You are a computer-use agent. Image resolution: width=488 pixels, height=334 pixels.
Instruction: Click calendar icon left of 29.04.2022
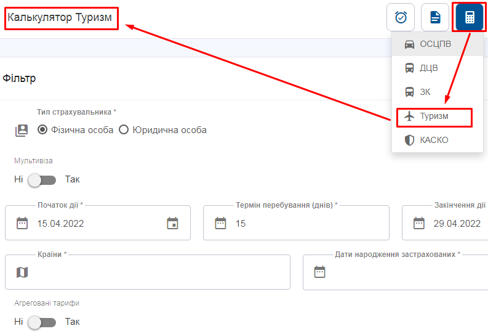click(418, 223)
